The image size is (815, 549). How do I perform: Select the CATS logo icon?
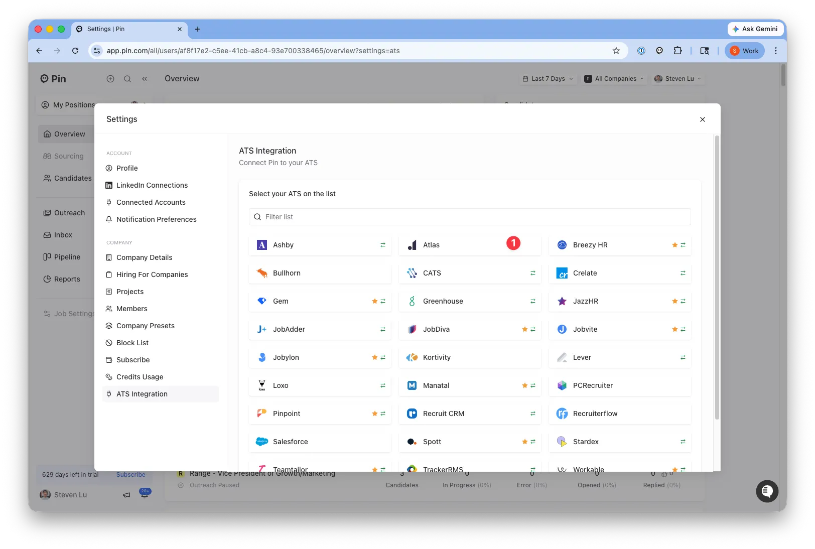[x=412, y=273]
